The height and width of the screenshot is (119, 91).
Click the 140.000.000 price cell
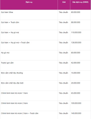coord(80,115)
